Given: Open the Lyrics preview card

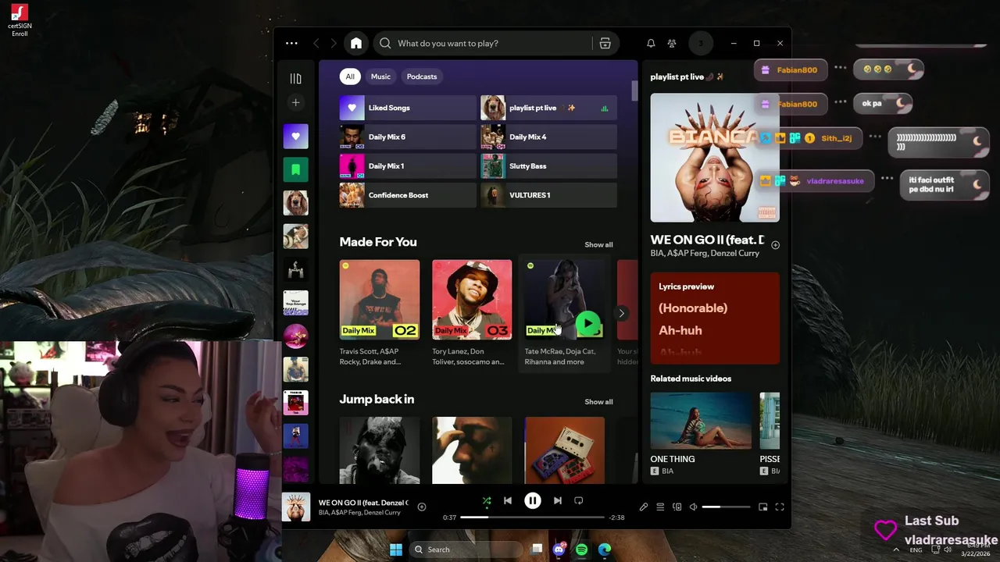Looking at the screenshot, I should 715,318.
